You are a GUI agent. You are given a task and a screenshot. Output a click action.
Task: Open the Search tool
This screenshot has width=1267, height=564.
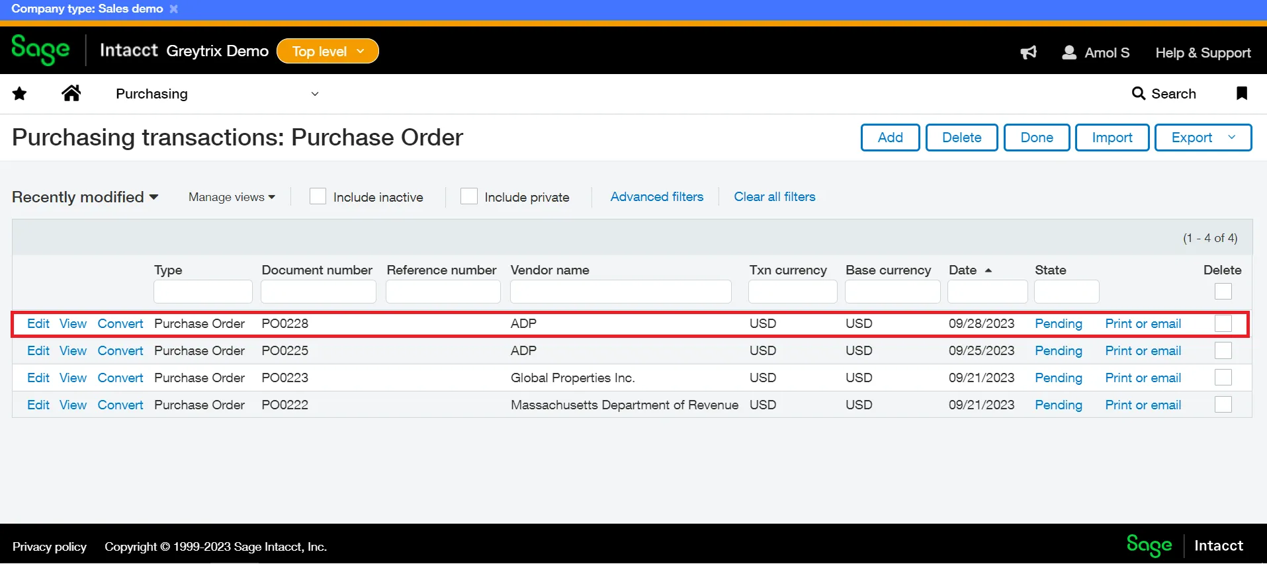tap(1164, 94)
